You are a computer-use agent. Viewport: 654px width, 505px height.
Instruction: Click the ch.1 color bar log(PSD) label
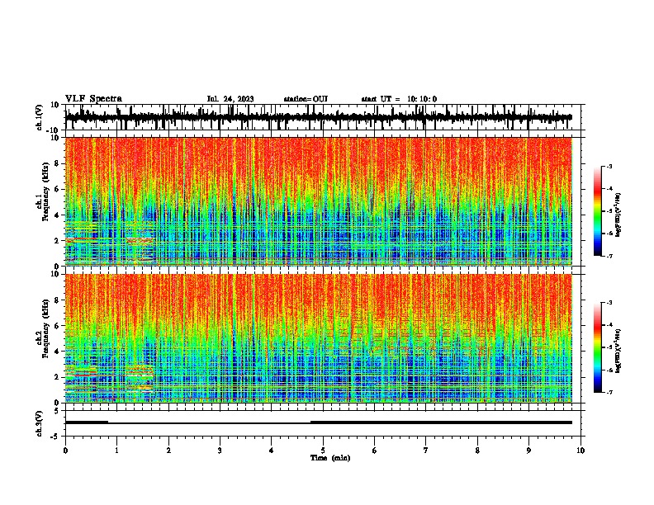click(x=618, y=215)
